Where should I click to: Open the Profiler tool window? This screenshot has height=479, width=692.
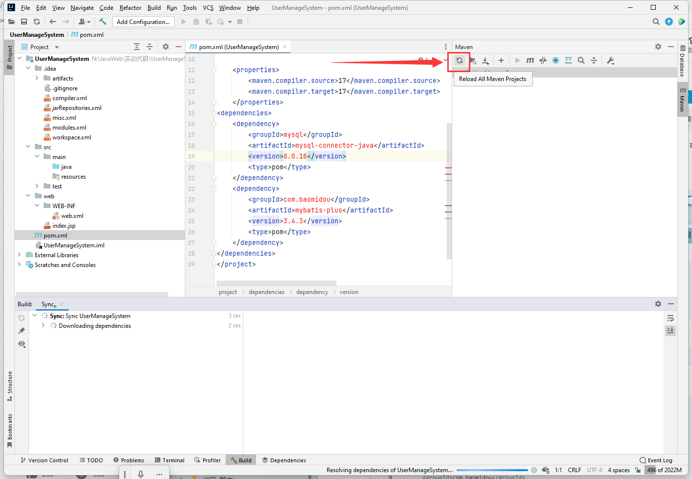[x=207, y=460]
